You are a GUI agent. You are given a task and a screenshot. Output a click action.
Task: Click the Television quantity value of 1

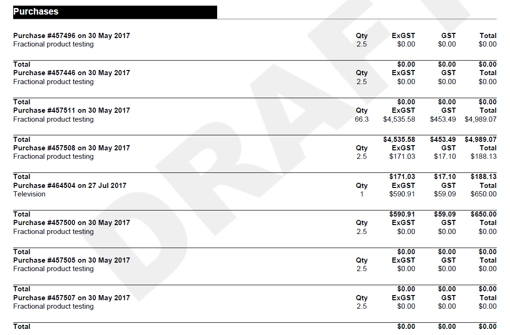coord(361,194)
